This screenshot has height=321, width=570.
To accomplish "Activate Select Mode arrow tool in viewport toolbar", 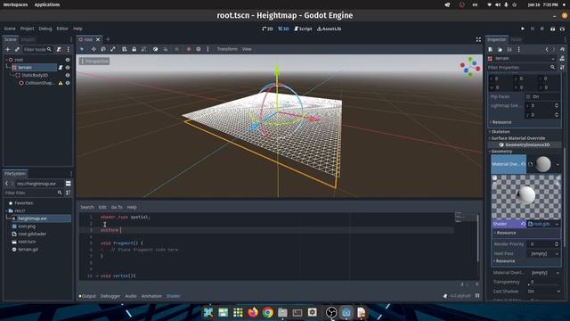I will tap(82, 49).
